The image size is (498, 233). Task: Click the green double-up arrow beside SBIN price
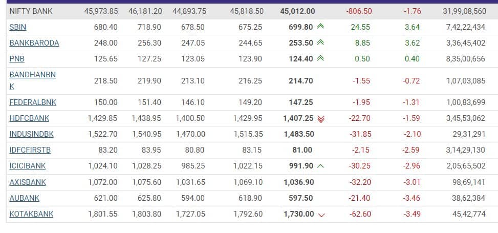321,27
